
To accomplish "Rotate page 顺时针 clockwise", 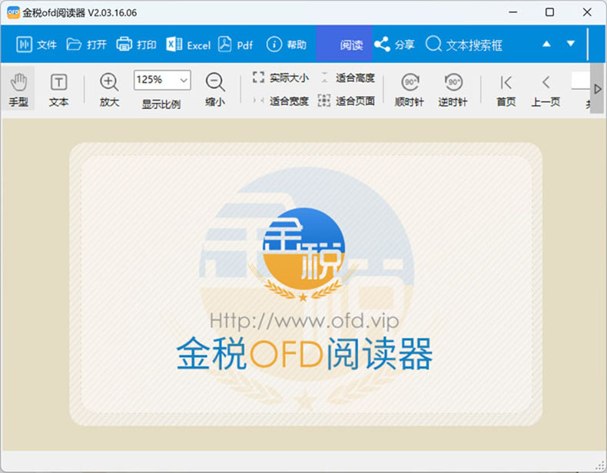I will (x=410, y=90).
